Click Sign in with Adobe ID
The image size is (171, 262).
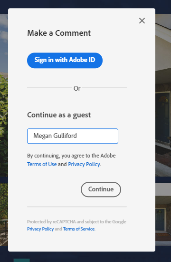[x=65, y=60]
